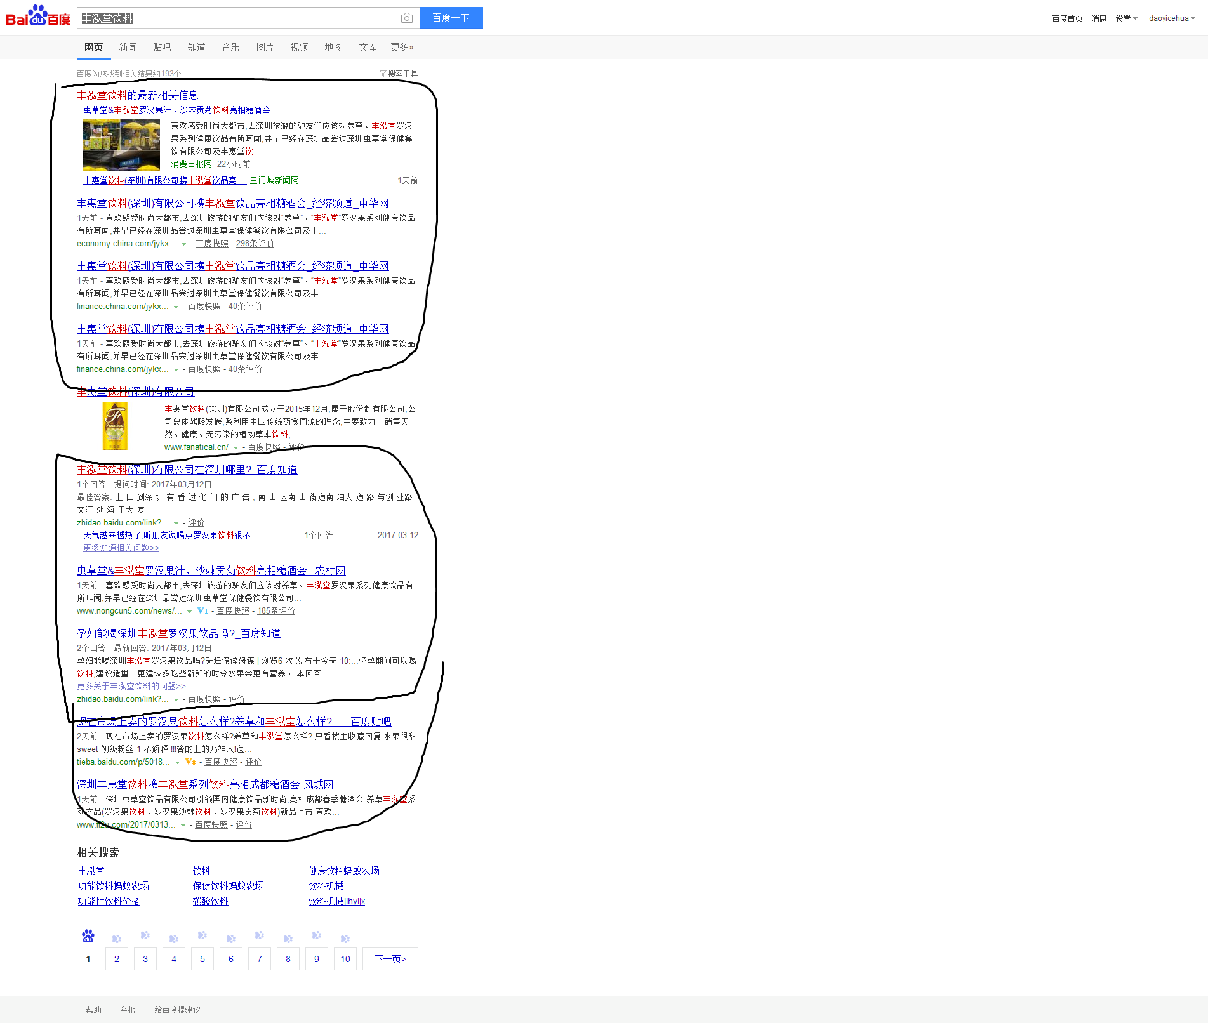Screen dimensions: 1208x1023
Task: Click related search 功能饮料蚂蚁农场
Action: (x=113, y=886)
